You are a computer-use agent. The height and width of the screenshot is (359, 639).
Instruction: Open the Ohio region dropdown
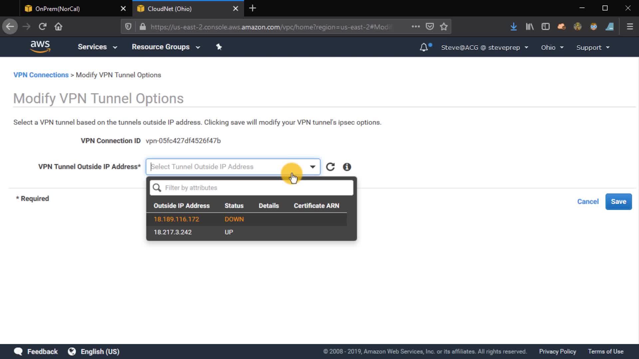[x=552, y=48]
